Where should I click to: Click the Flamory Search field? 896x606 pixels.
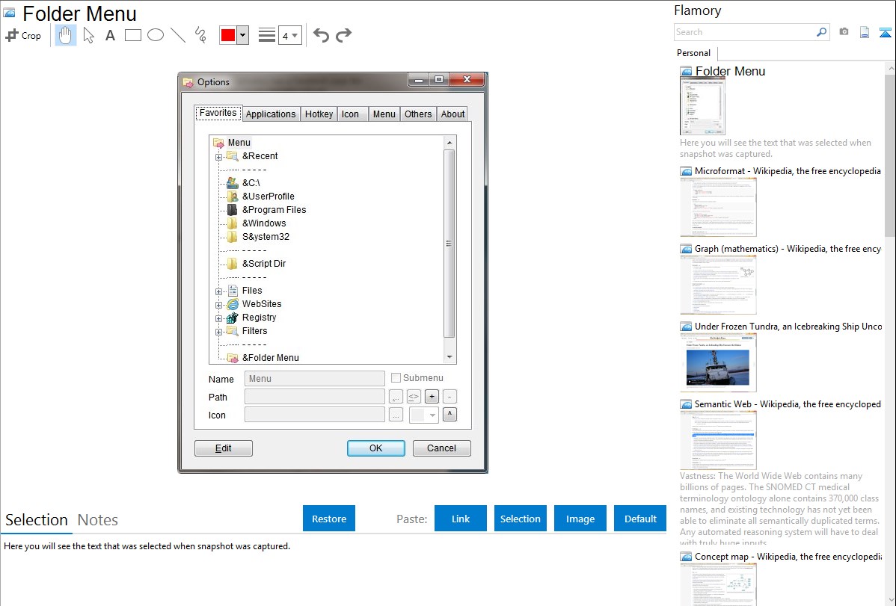745,32
